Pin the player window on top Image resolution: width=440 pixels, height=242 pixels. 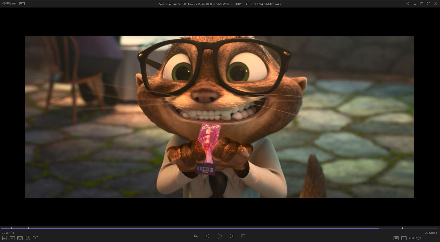click(408, 4)
